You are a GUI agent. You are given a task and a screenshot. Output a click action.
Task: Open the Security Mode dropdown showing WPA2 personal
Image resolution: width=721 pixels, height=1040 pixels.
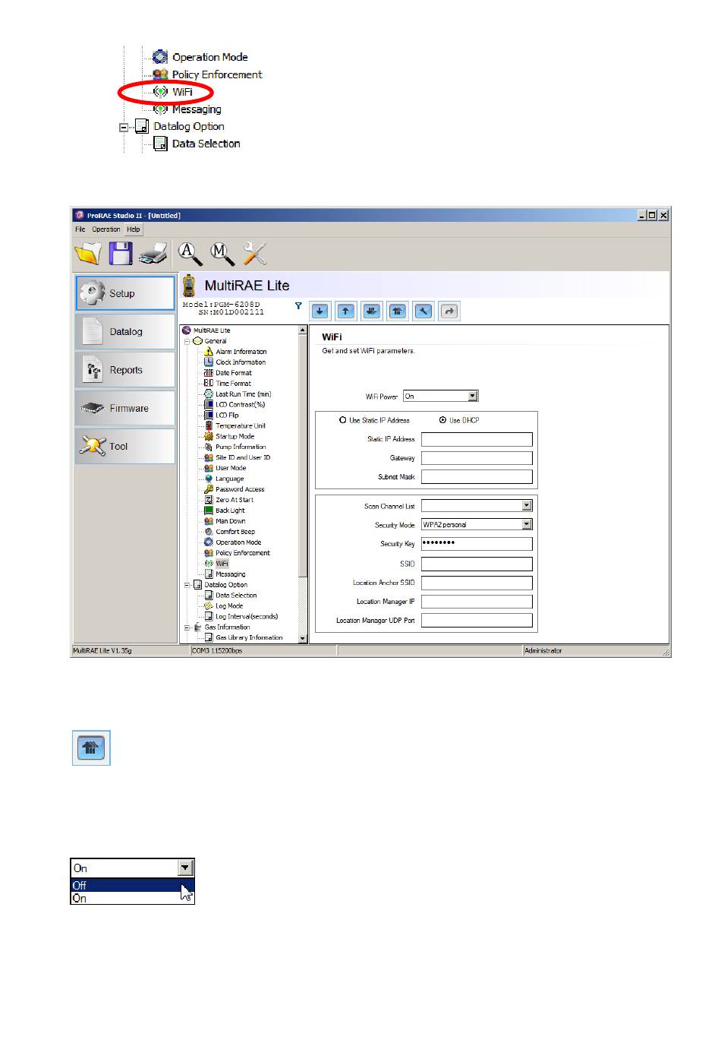(527, 525)
